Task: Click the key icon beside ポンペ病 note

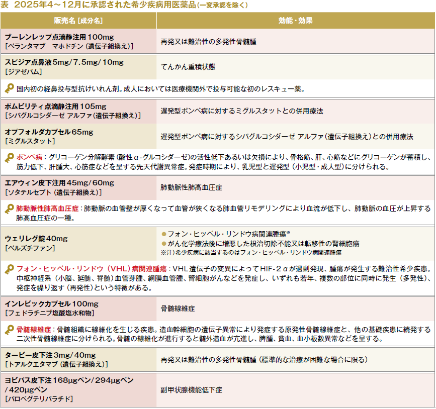Action: click(x=9, y=158)
